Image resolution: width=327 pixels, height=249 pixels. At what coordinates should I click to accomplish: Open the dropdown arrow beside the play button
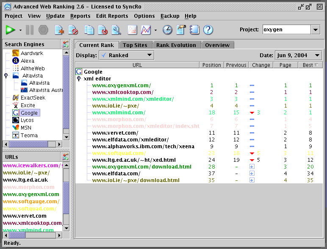[20, 30]
